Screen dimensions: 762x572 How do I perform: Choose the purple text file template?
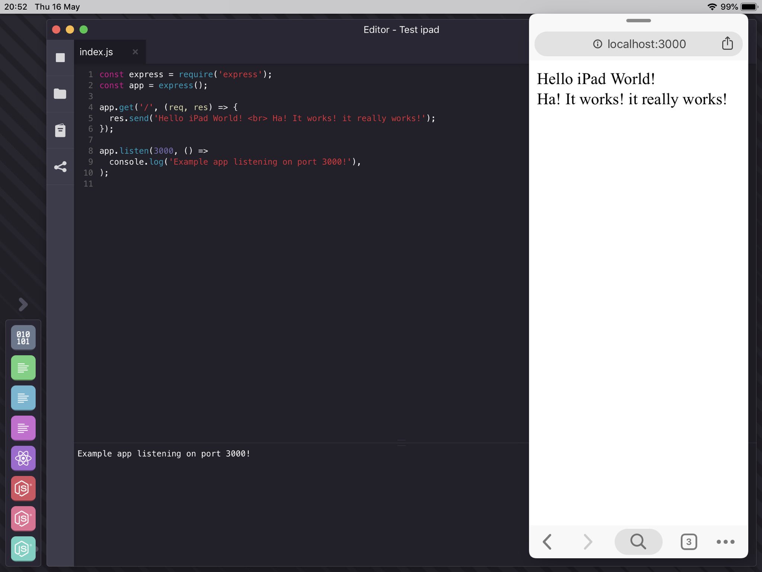pos(23,428)
